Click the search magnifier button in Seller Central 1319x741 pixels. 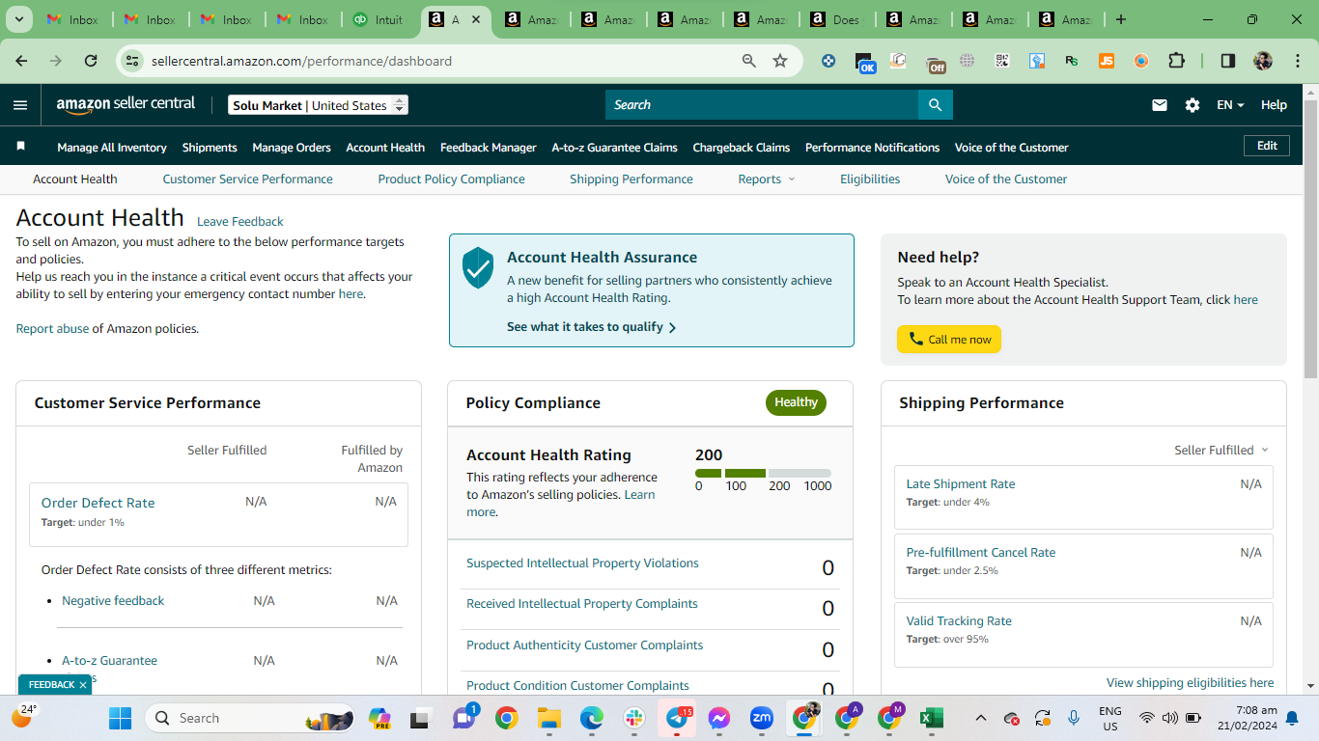click(935, 105)
